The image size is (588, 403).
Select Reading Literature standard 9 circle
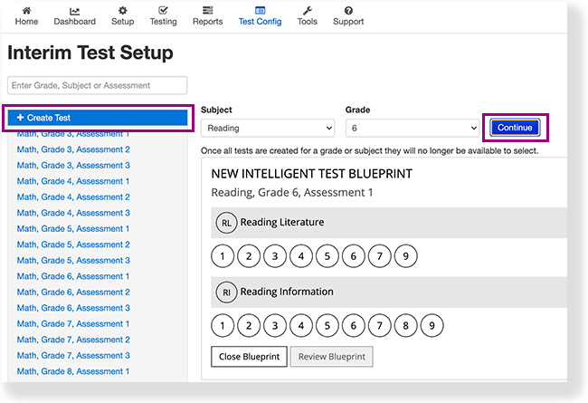(x=406, y=256)
